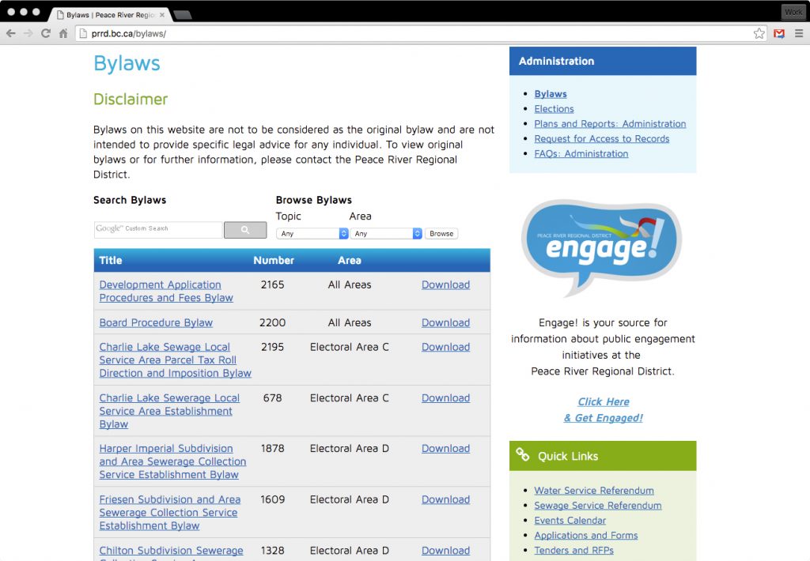810x561 pixels.
Task: Click into the Google Custom Search field
Action: pos(158,230)
